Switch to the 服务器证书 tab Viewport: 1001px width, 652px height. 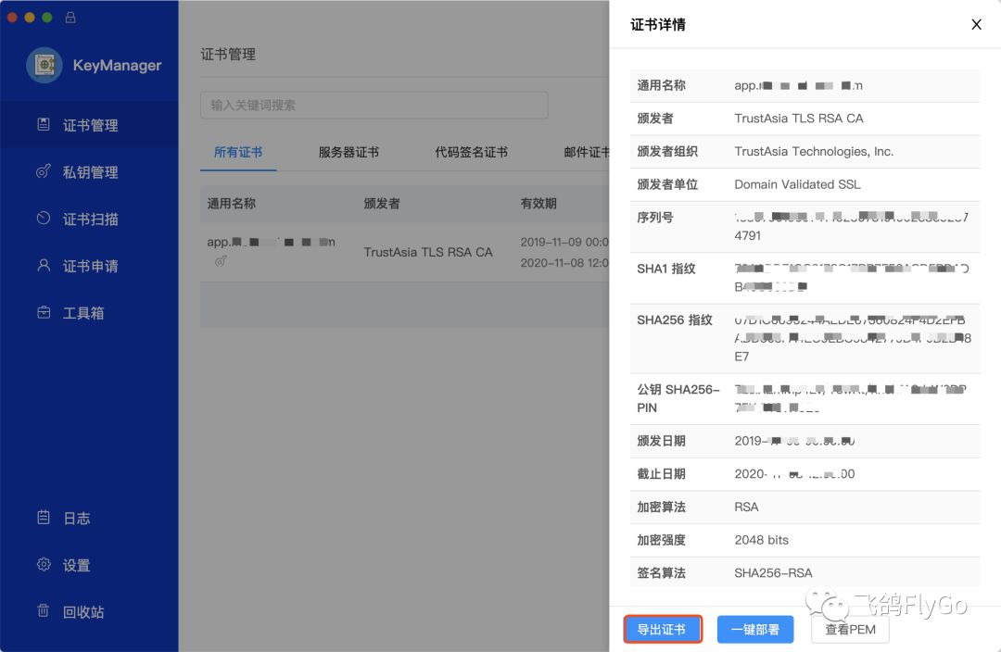(348, 151)
